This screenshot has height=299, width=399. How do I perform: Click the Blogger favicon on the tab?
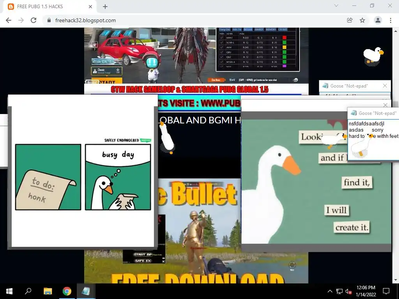point(11,7)
